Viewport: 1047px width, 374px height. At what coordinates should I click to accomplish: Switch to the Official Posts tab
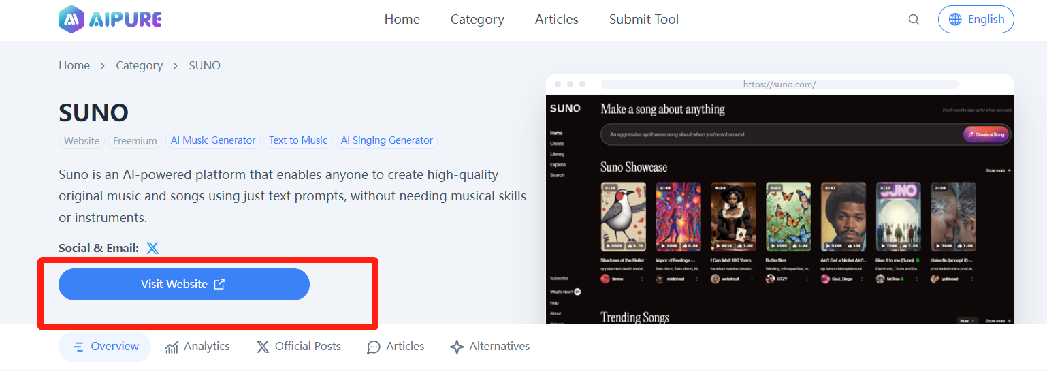(298, 347)
